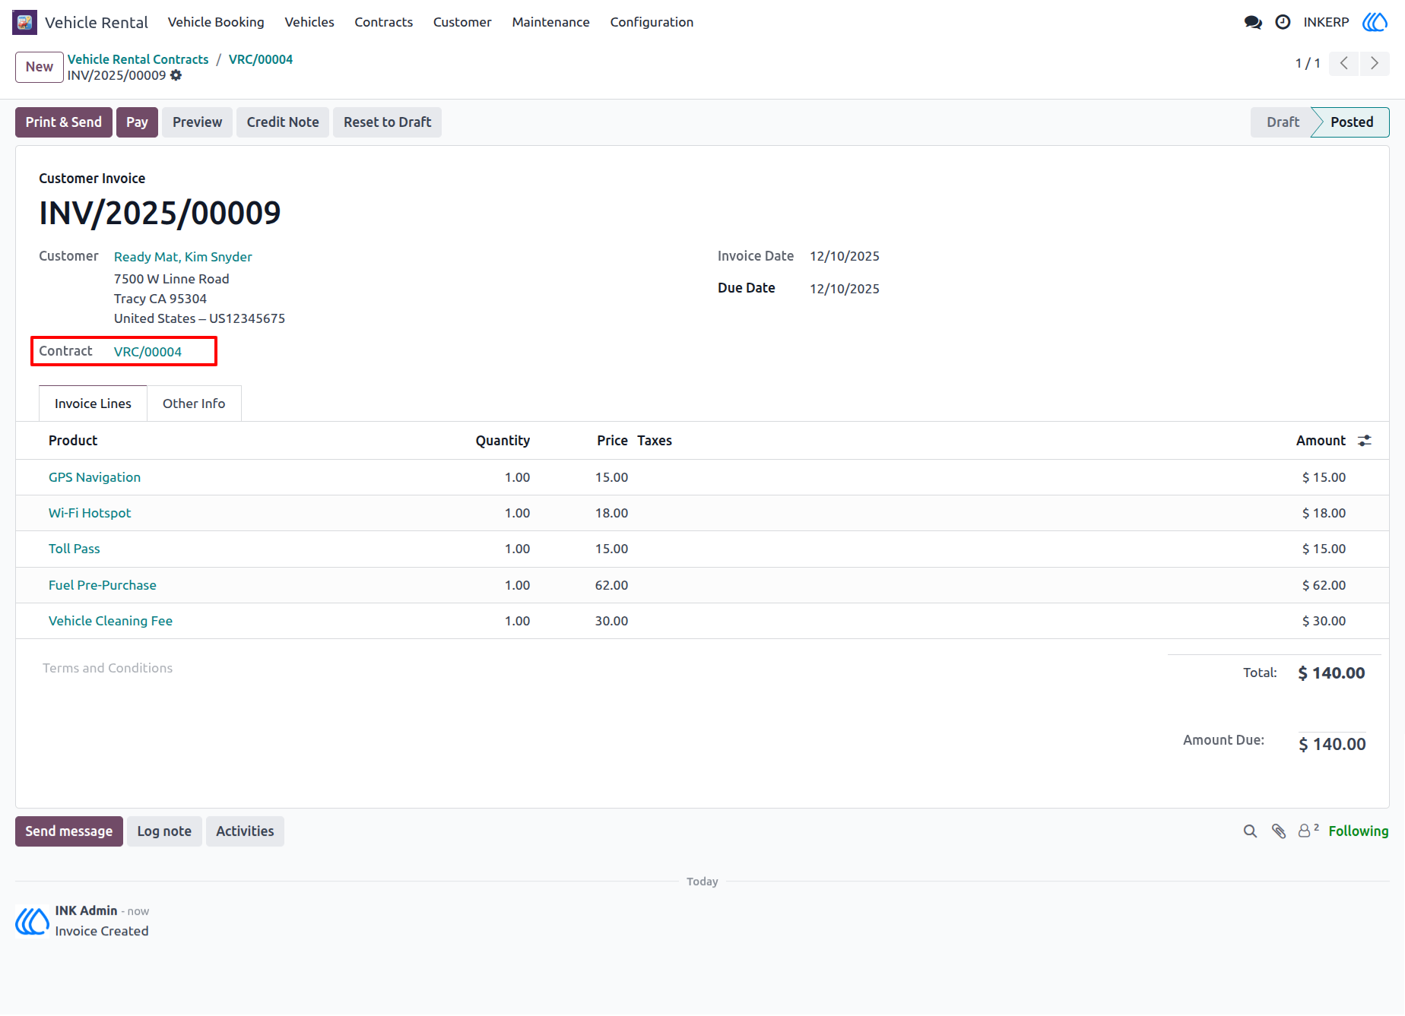Open the Contracts menu

pos(384,22)
